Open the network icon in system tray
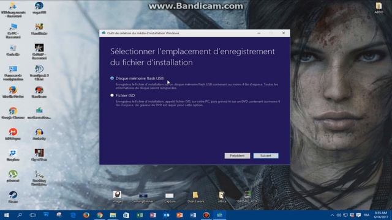This screenshot has width=392, height=220. click(x=345, y=215)
